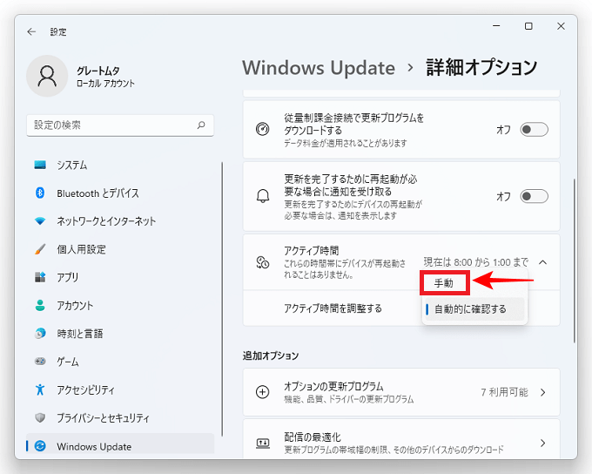Image resolution: width=592 pixels, height=474 pixels.
Task: Open アカウント settings category
Action: click(120, 305)
